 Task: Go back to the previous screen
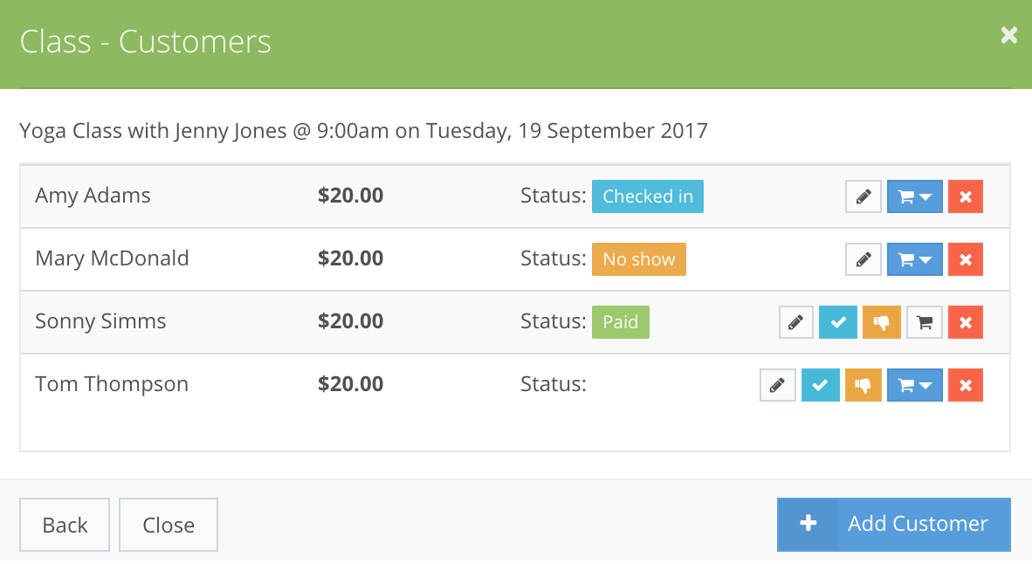(x=64, y=525)
